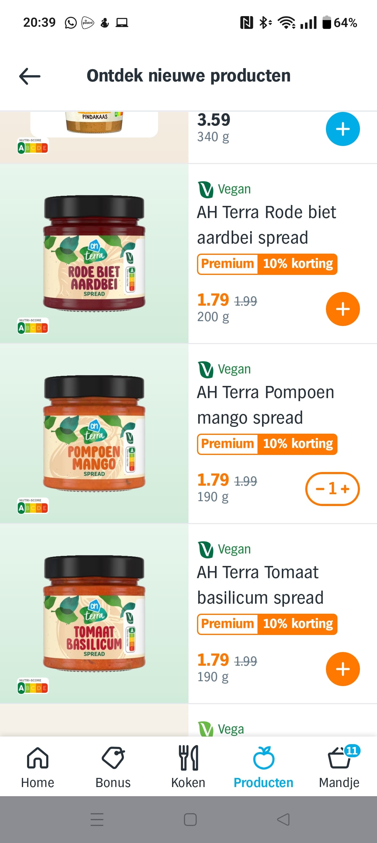This screenshot has height=843, width=377.
Task: Tap Premium 10% korting badge on Pompoen mango
Action: 267,444
